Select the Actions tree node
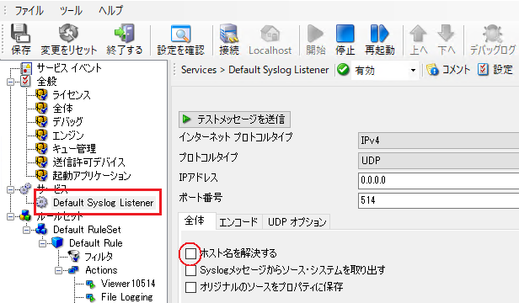 click(x=101, y=270)
